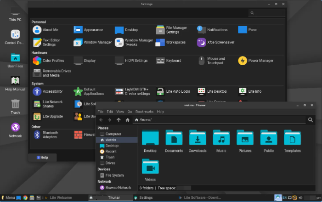Select the Templates folder
The width and height of the screenshot is (322, 202).
coord(293,141)
